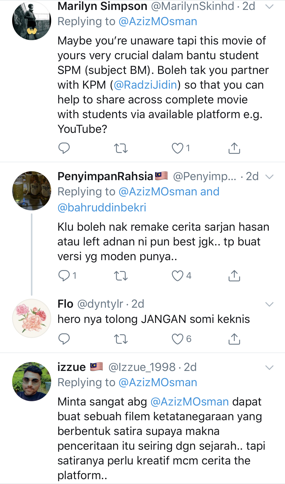The height and width of the screenshot is (484, 285).
Task: Retweet Flo's tweet
Action: point(121,339)
